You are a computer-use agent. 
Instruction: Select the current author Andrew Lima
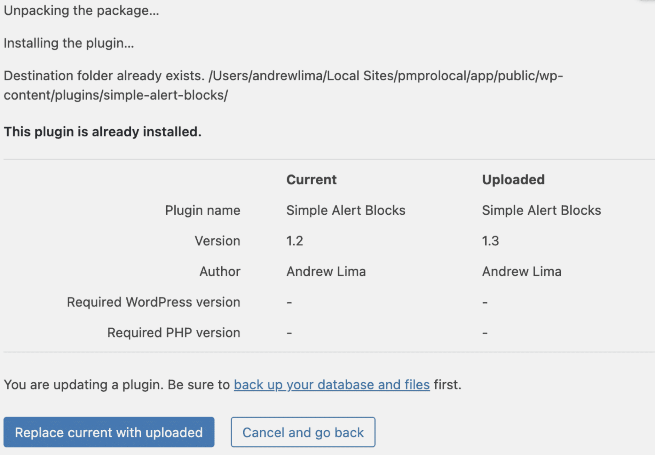325,271
